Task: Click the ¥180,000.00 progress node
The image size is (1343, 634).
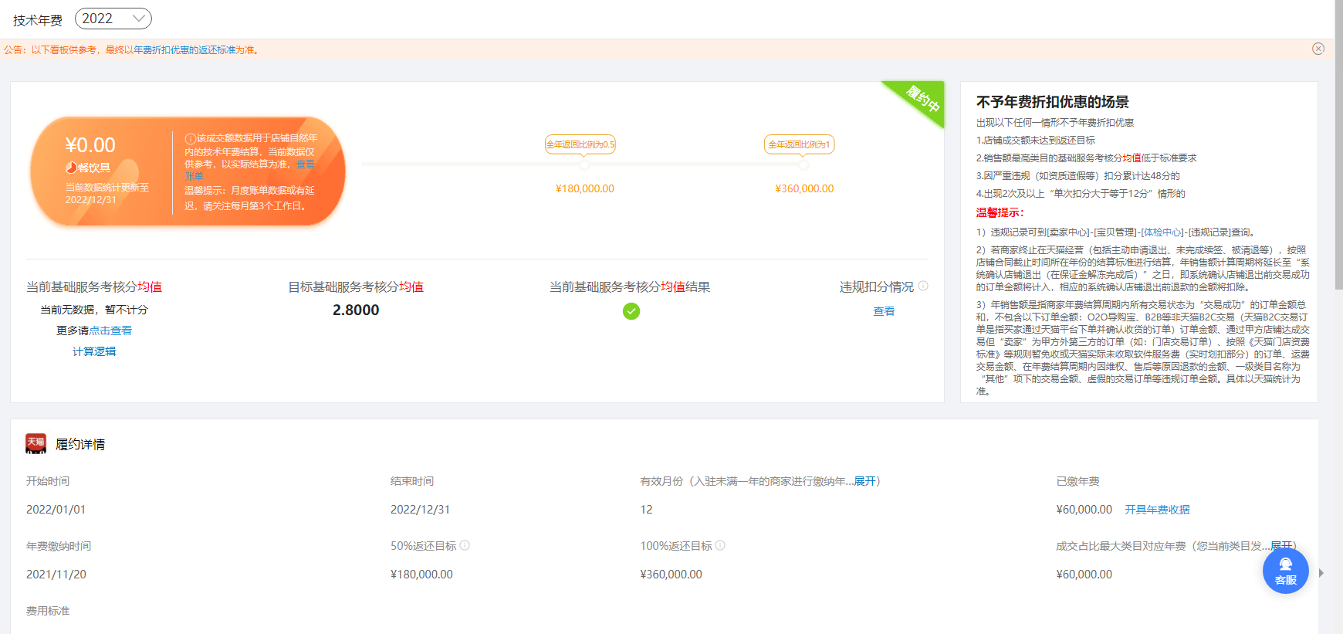Action: tap(584, 164)
